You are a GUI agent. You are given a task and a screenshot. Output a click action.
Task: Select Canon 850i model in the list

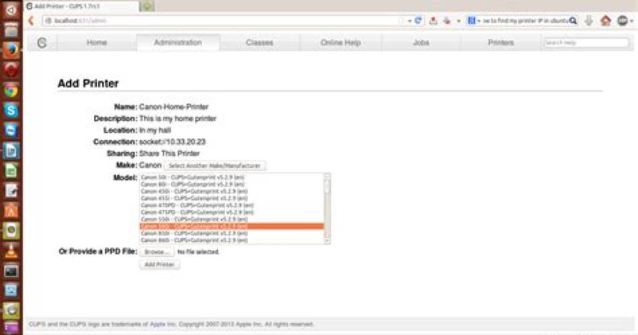coord(232,234)
